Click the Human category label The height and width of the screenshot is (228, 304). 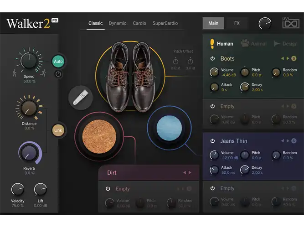tap(225, 44)
